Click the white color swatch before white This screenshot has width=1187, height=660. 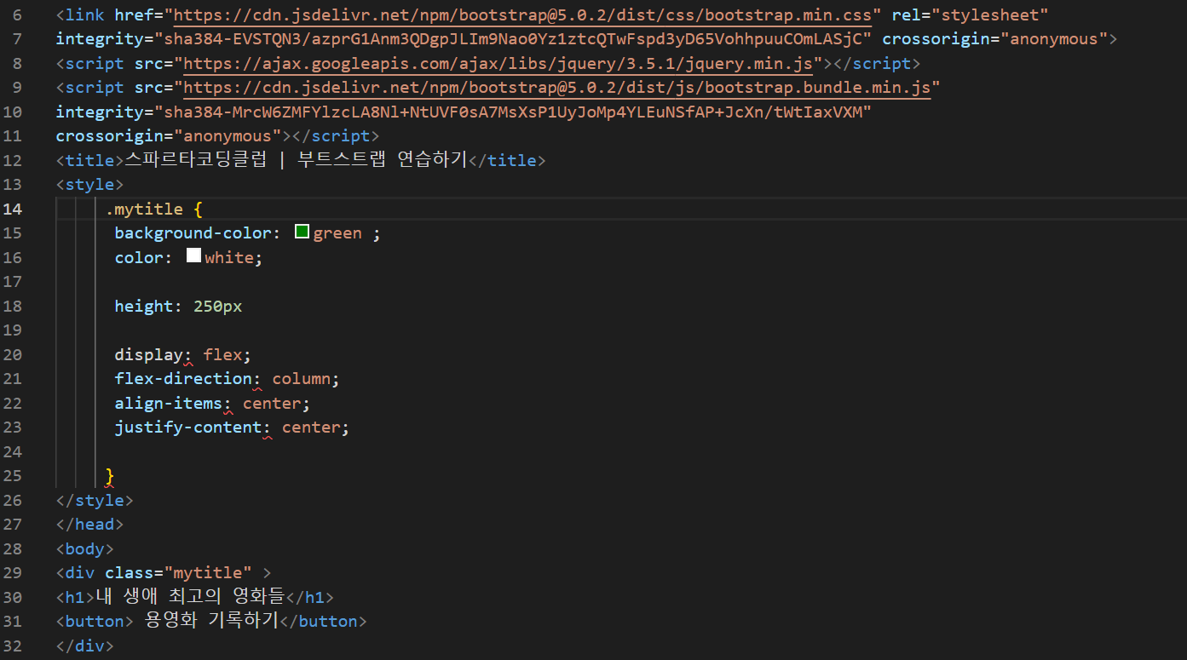(x=193, y=255)
